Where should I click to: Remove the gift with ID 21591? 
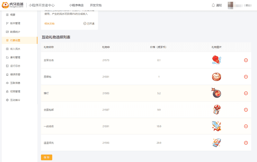click(x=246, y=126)
